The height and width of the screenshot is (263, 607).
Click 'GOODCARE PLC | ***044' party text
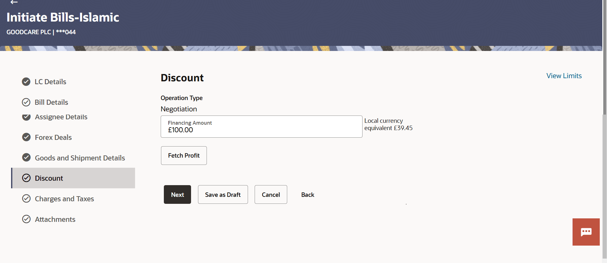[x=41, y=32]
